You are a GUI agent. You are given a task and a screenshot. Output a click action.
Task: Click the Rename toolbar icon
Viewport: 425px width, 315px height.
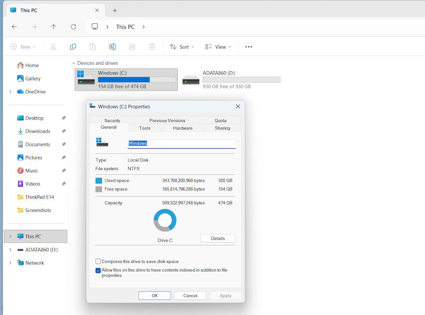point(112,47)
